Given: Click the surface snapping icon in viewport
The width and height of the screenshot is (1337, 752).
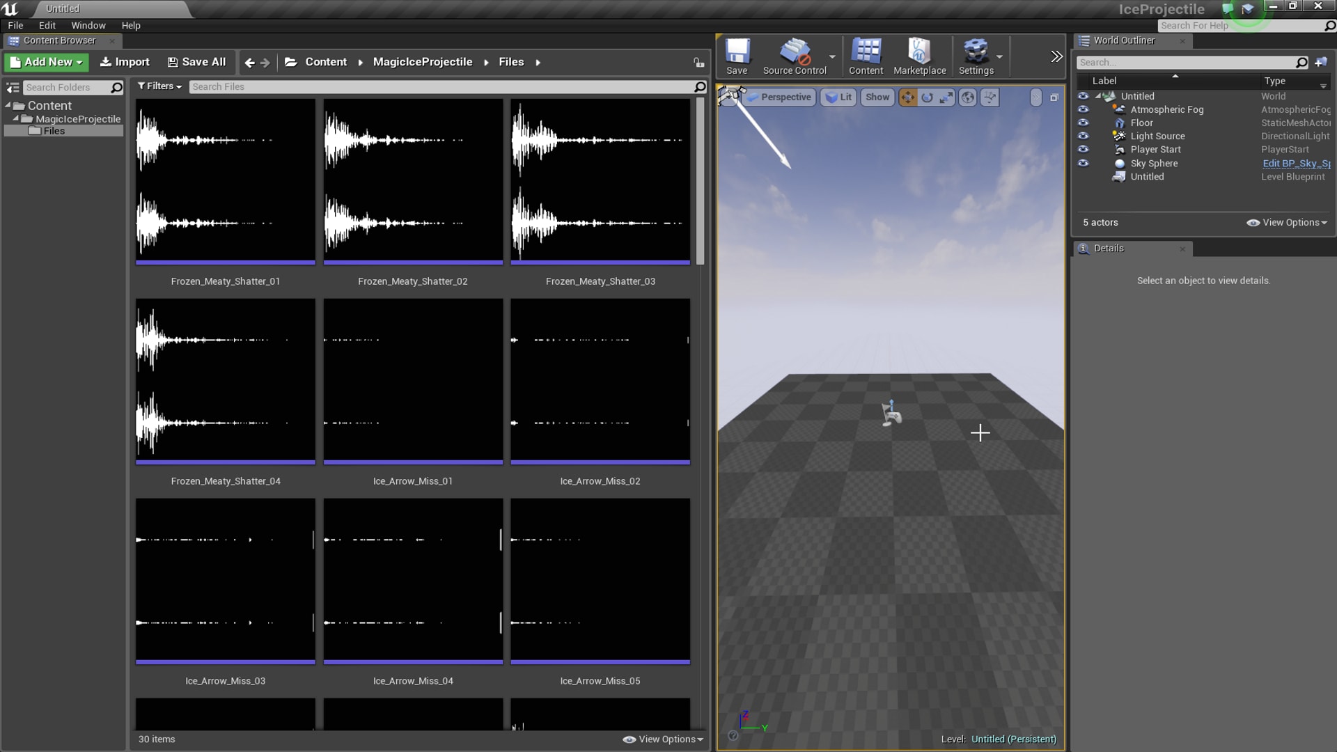Looking at the screenshot, I should [x=990, y=97].
